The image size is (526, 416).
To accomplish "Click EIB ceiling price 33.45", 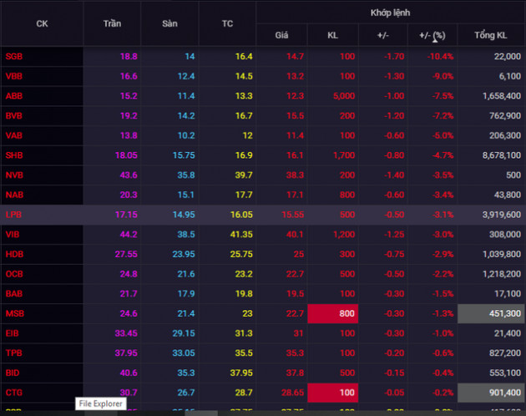I will pos(126,333).
